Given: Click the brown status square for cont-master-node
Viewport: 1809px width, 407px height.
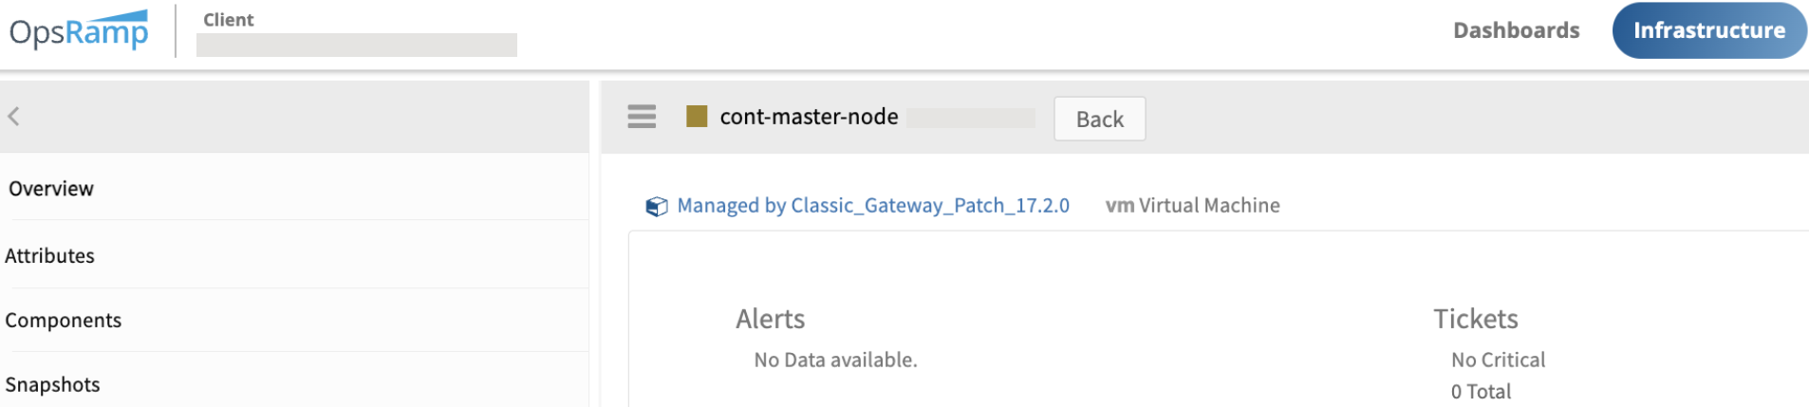Looking at the screenshot, I should pos(697,117).
